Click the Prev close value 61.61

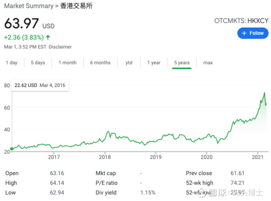click(237, 173)
